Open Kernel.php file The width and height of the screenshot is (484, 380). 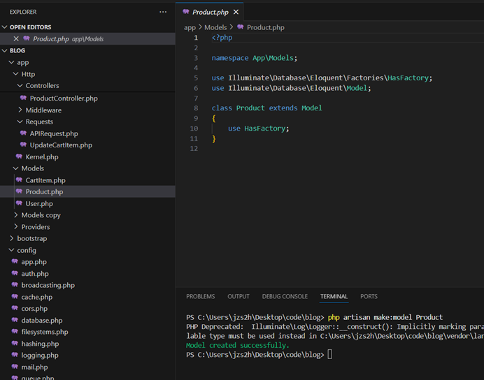tap(42, 157)
